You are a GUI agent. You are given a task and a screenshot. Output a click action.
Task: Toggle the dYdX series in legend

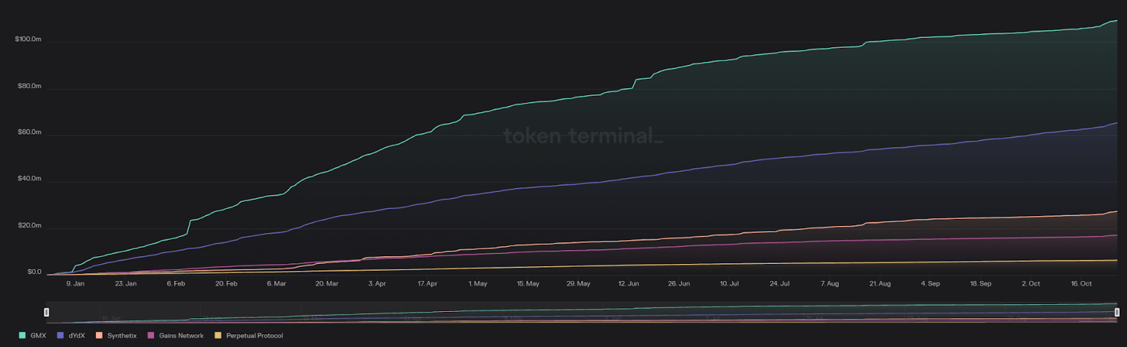[x=71, y=336]
